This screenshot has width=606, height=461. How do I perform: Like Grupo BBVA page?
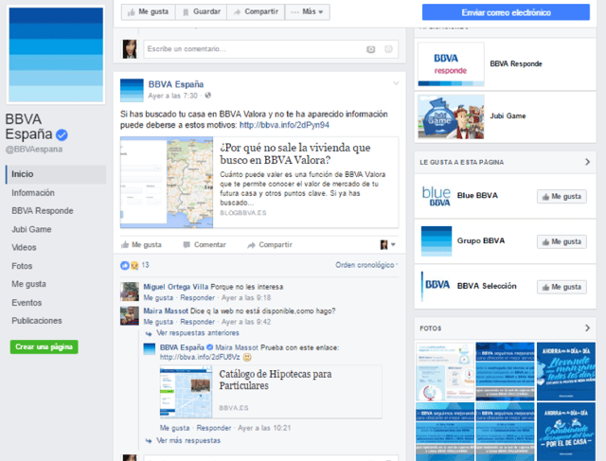[561, 242]
